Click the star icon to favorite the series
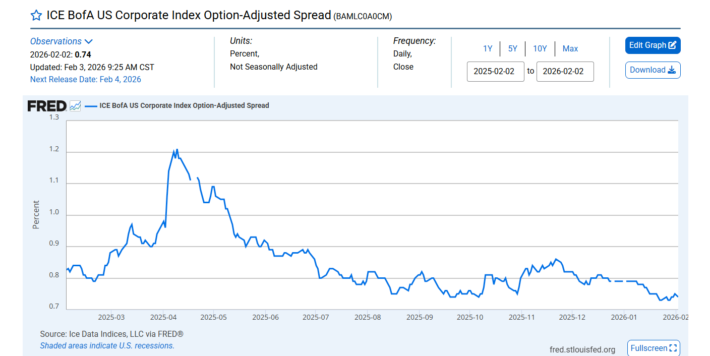710x356 pixels. [36, 15]
